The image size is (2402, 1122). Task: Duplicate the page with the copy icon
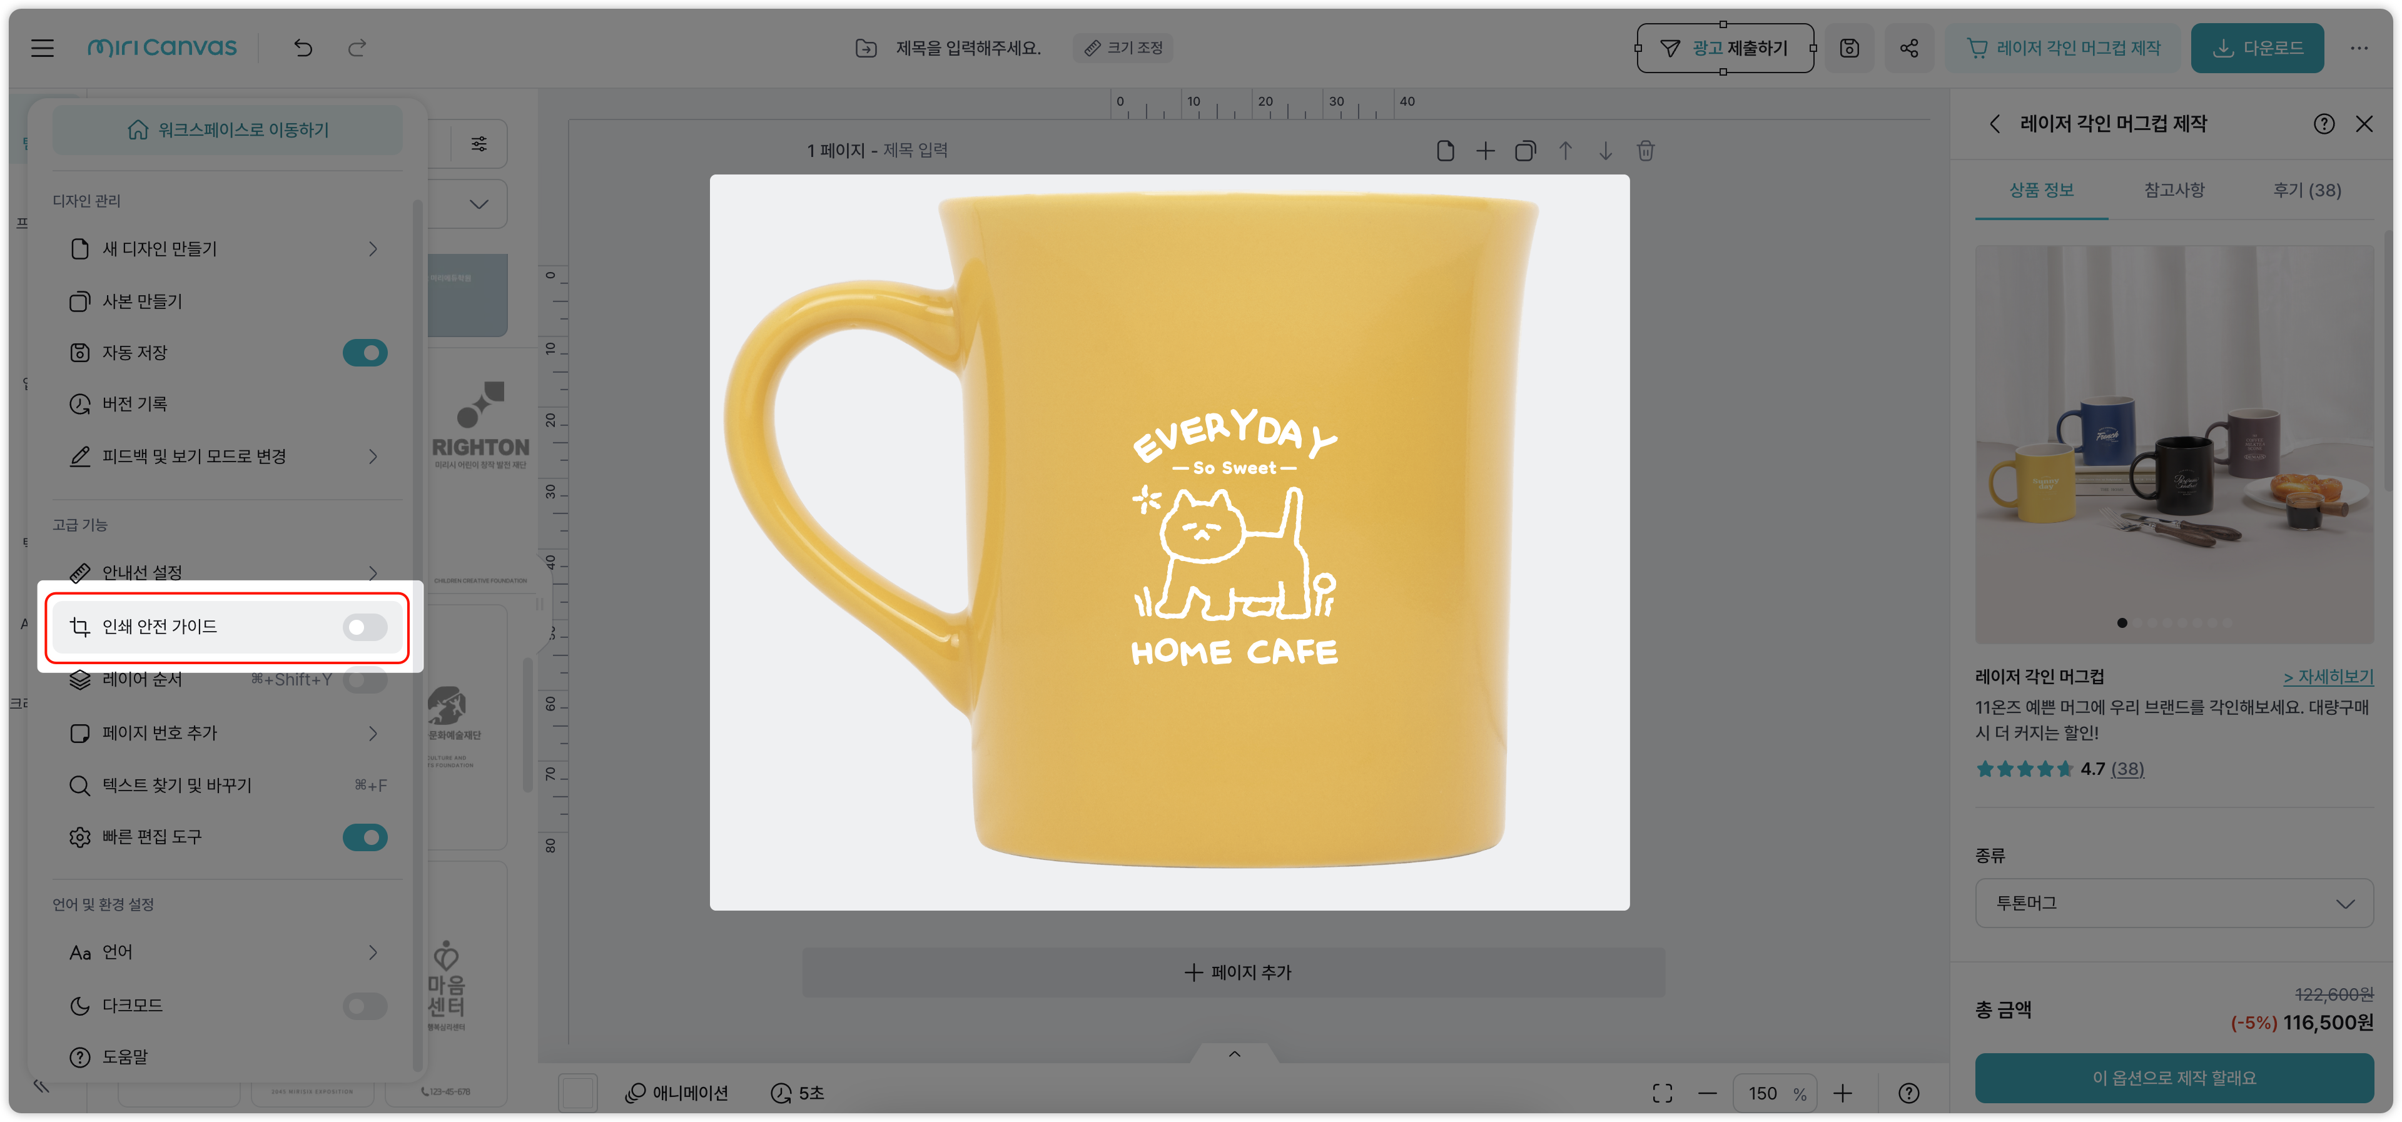(x=1526, y=150)
